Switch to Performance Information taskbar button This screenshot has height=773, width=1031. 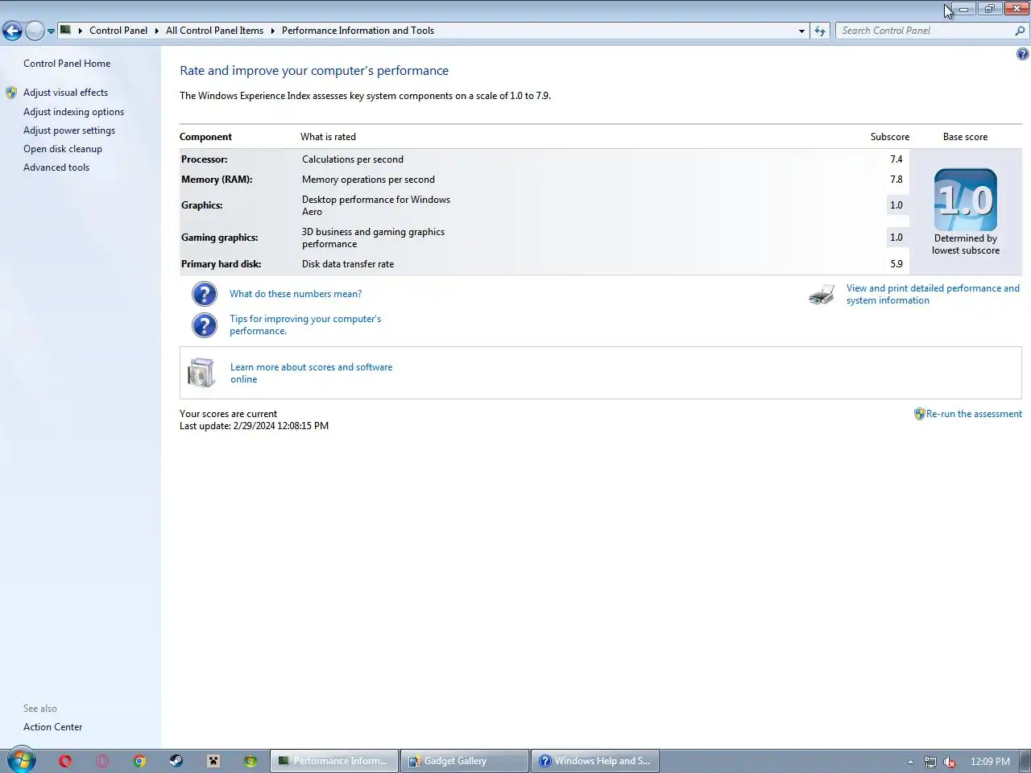coord(334,761)
